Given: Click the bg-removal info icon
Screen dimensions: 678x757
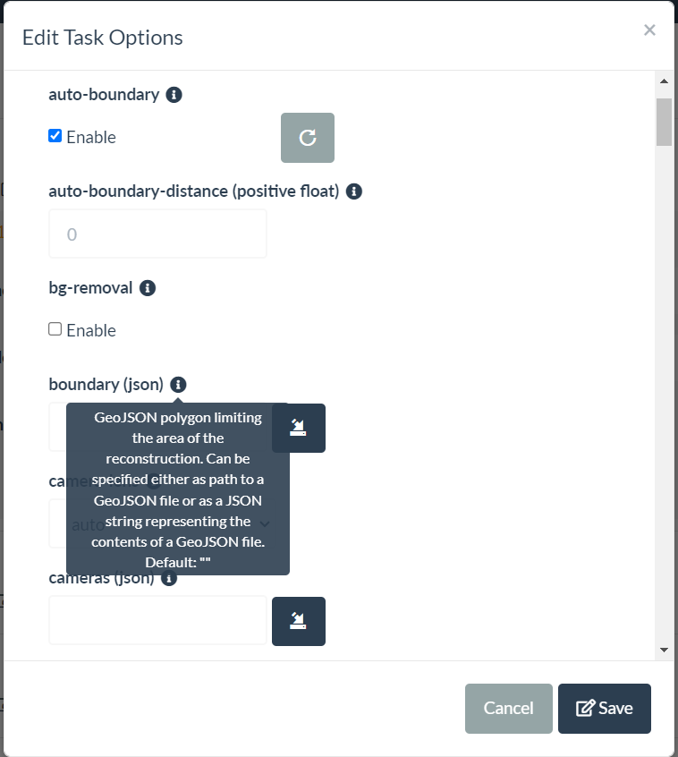Looking at the screenshot, I should coord(148,288).
